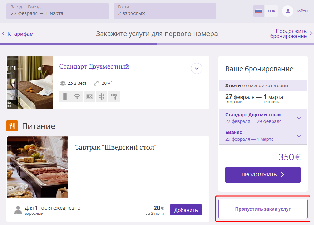Click the Питание section heading
Viewport: 314px width, 225px height.
tap(38, 126)
